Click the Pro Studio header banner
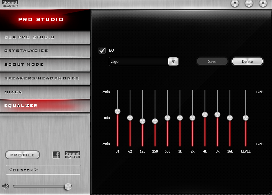 [x=45, y=19]
